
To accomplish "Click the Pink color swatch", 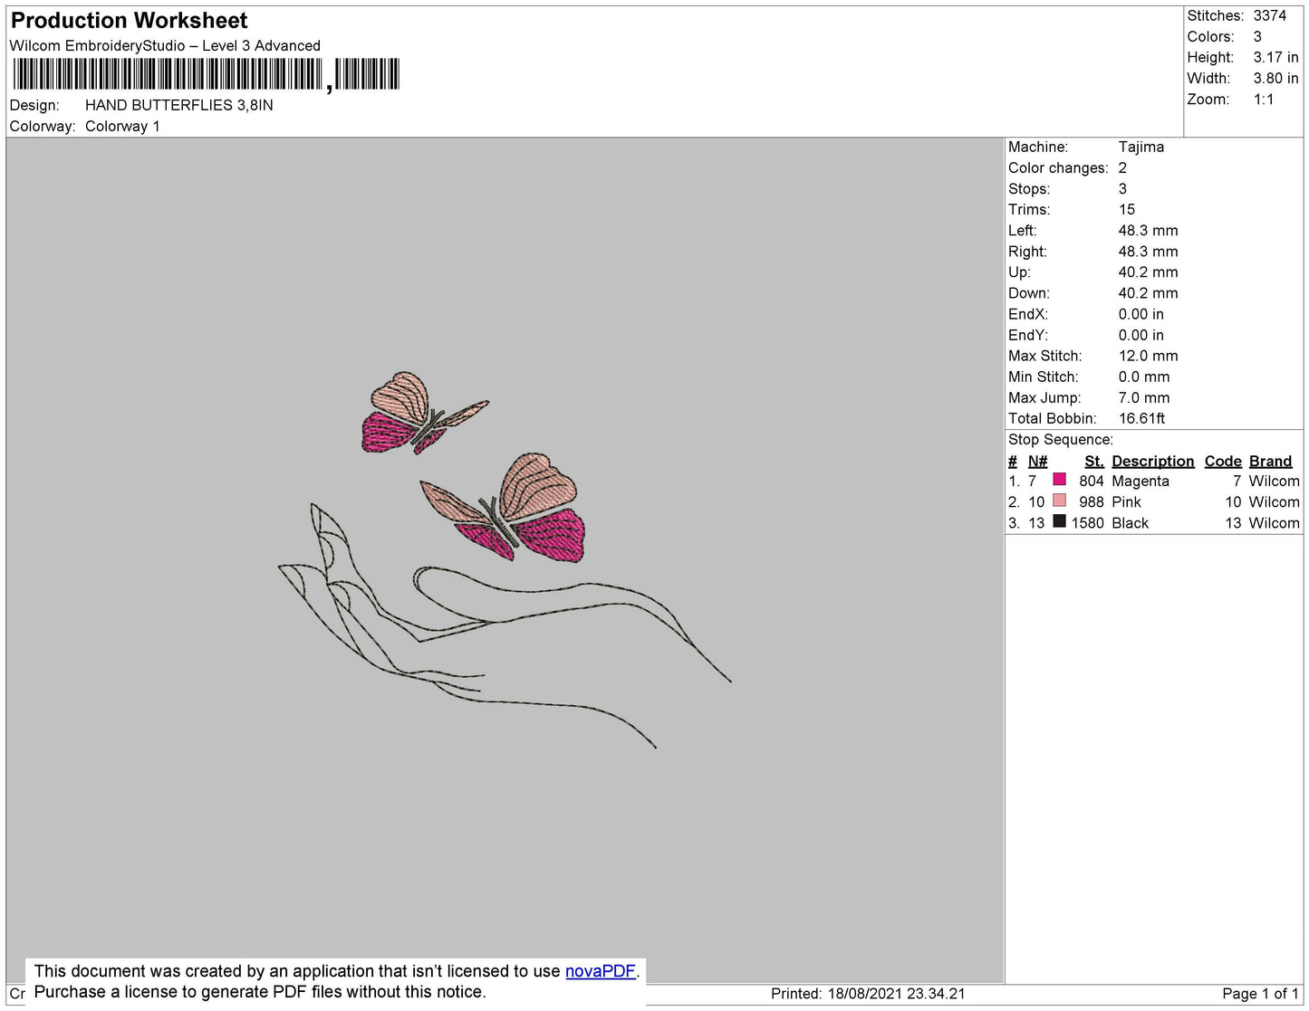I will point(1059,501).
